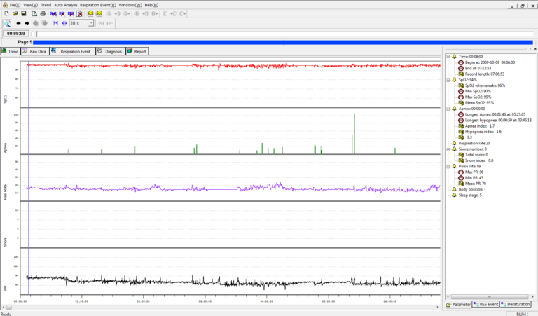Collapse the Apnea tree node
The height and width of the screenshot is (316, 538).
point(448,109)
